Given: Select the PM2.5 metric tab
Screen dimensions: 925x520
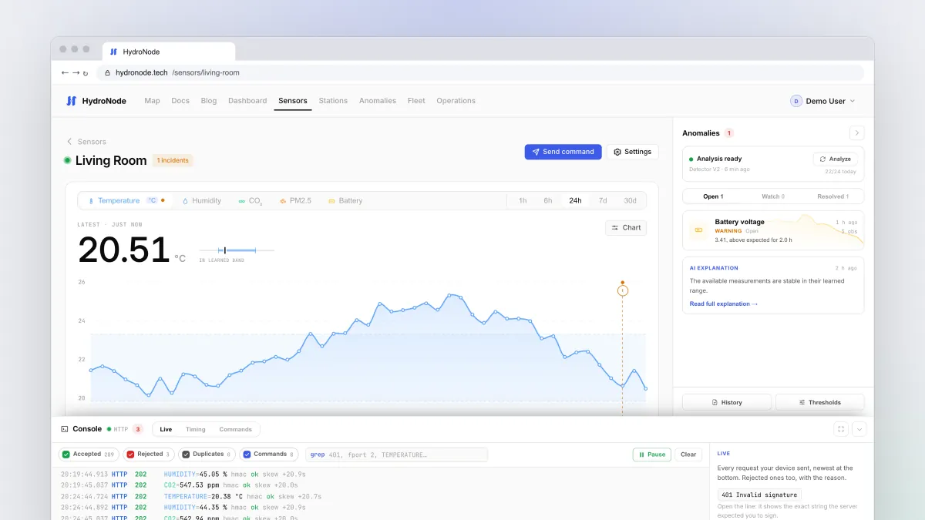Looking at the screenshot, I should [x=295, y=200].
